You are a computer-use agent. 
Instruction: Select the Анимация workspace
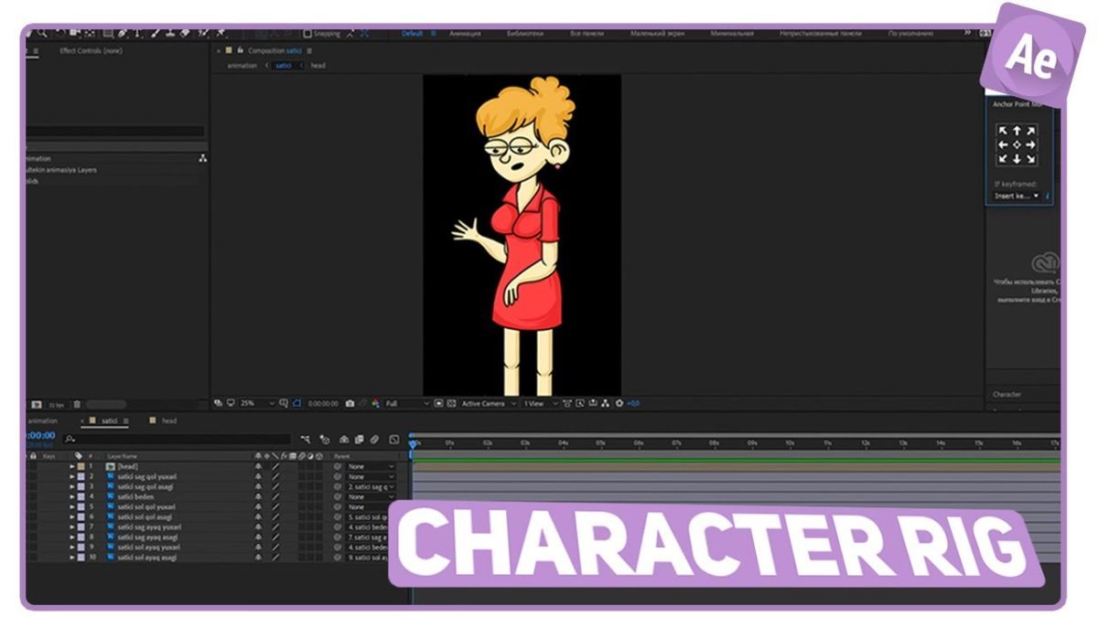(465, 34)
